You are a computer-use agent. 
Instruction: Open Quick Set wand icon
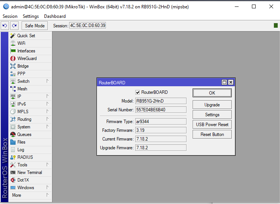pyautogui.click(x=13, y=36)
